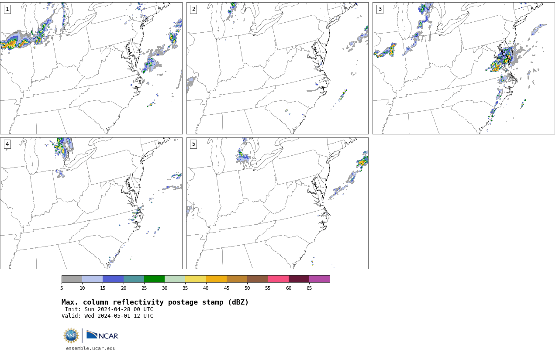
Task: Click the maroon 60-65 dBZ swatch
Action: coord(299,279)
